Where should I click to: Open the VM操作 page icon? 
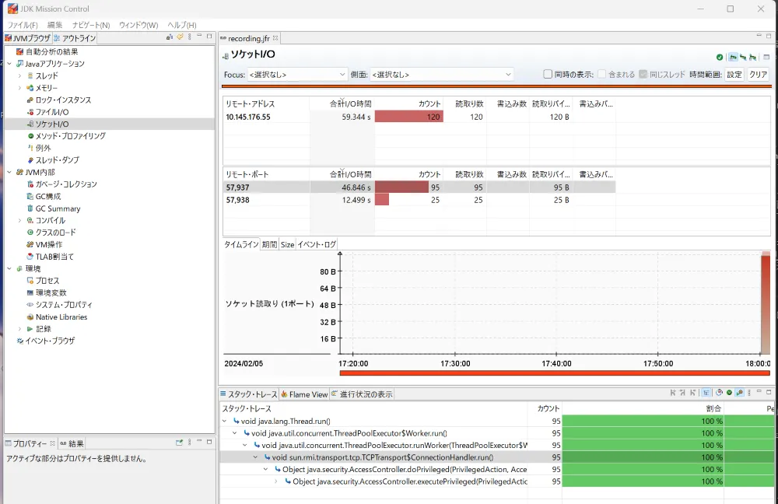(x=30, y=244)
